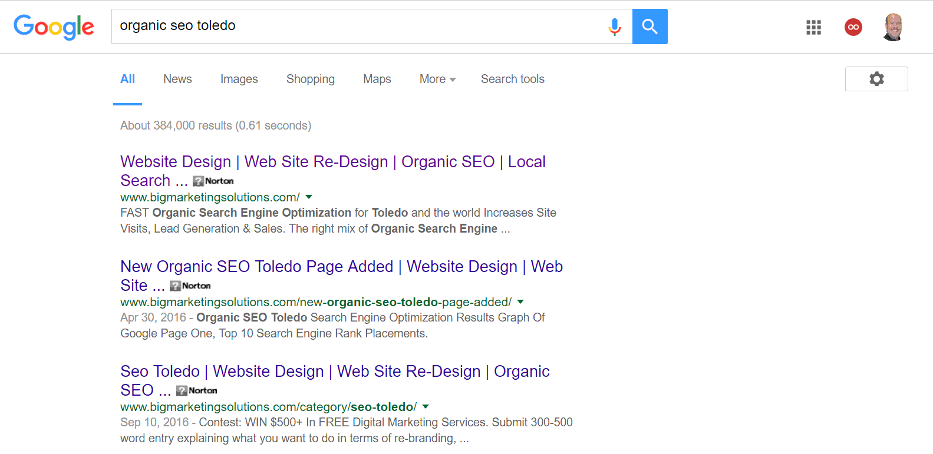Image resolution: width=933 pixels, height=454 pixels.
Task: Click the 'Sep 10, 2016 - Contest' snippet
Action: (x=347, y=430)
